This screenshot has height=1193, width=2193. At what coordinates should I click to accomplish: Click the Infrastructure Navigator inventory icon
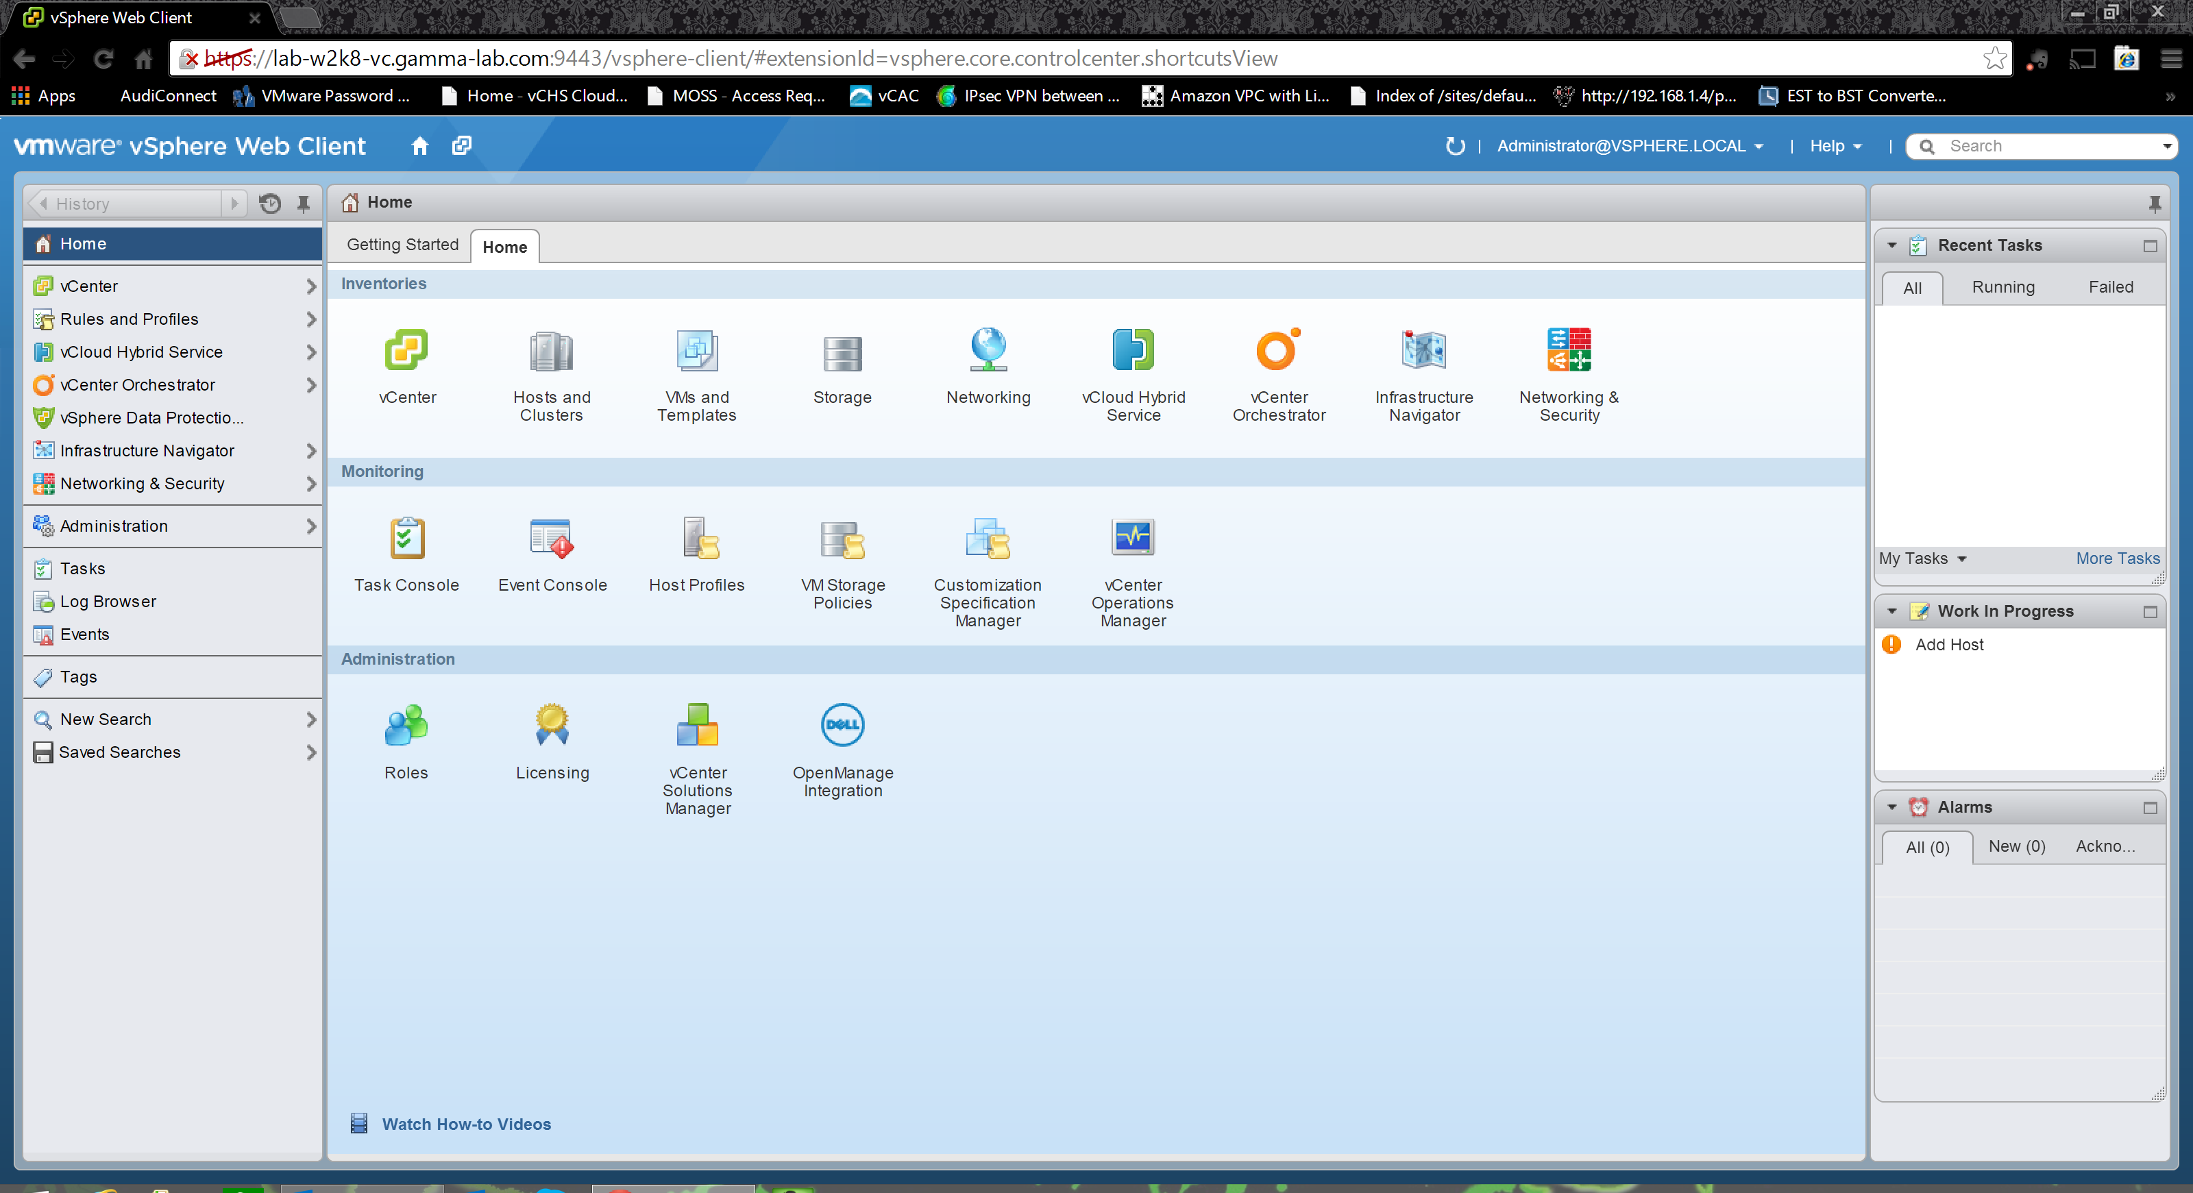[x=1423, y=352]
